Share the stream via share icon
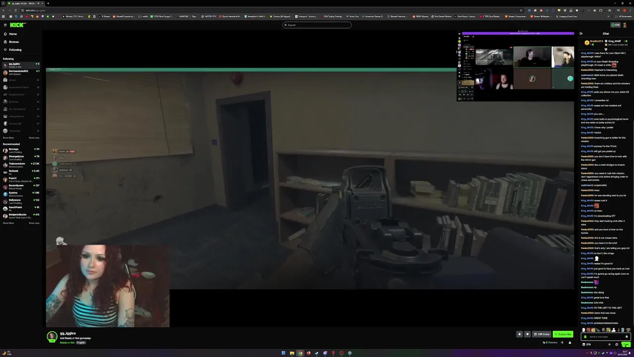The image size is (634, 357). (562, 343)
